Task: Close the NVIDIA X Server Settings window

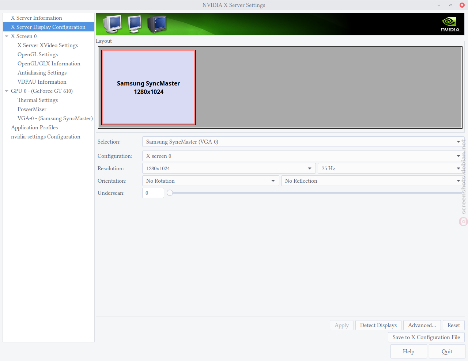Action: pyautogui.click(x=462, y=5)
